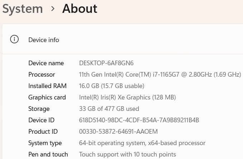Select the Graphics card label
This screenshot has width=243, height=159.
point(47,97)
